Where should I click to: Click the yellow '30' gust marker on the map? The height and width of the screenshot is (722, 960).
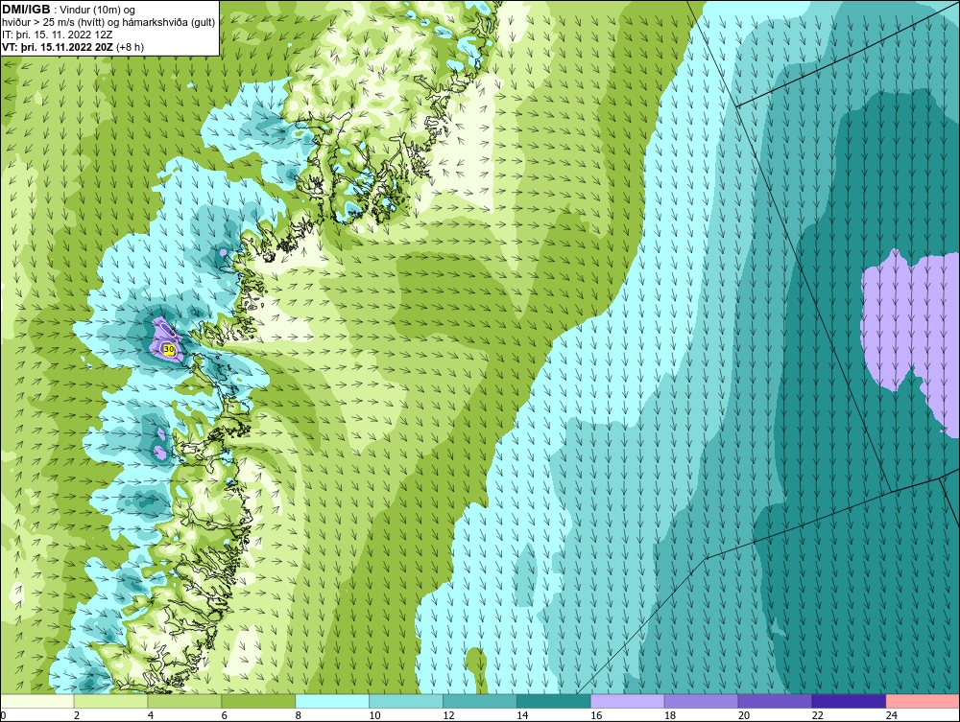coord(169,349)
